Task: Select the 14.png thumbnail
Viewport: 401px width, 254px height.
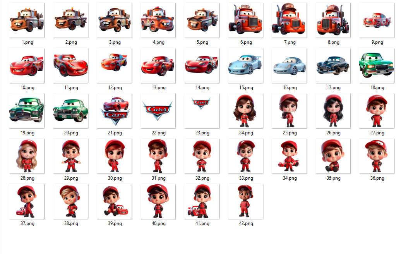Action: point(202,65)
